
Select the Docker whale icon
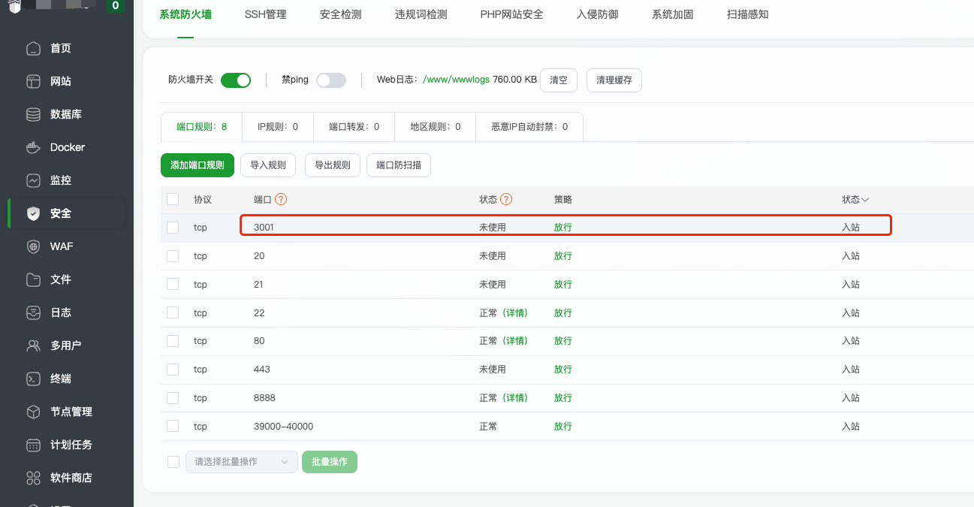33,147
